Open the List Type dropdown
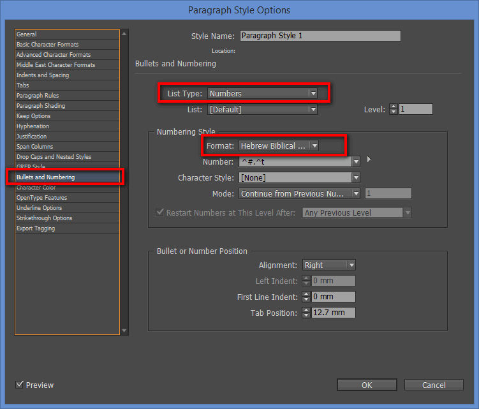 pyautogui.click(x=262, y=94)
